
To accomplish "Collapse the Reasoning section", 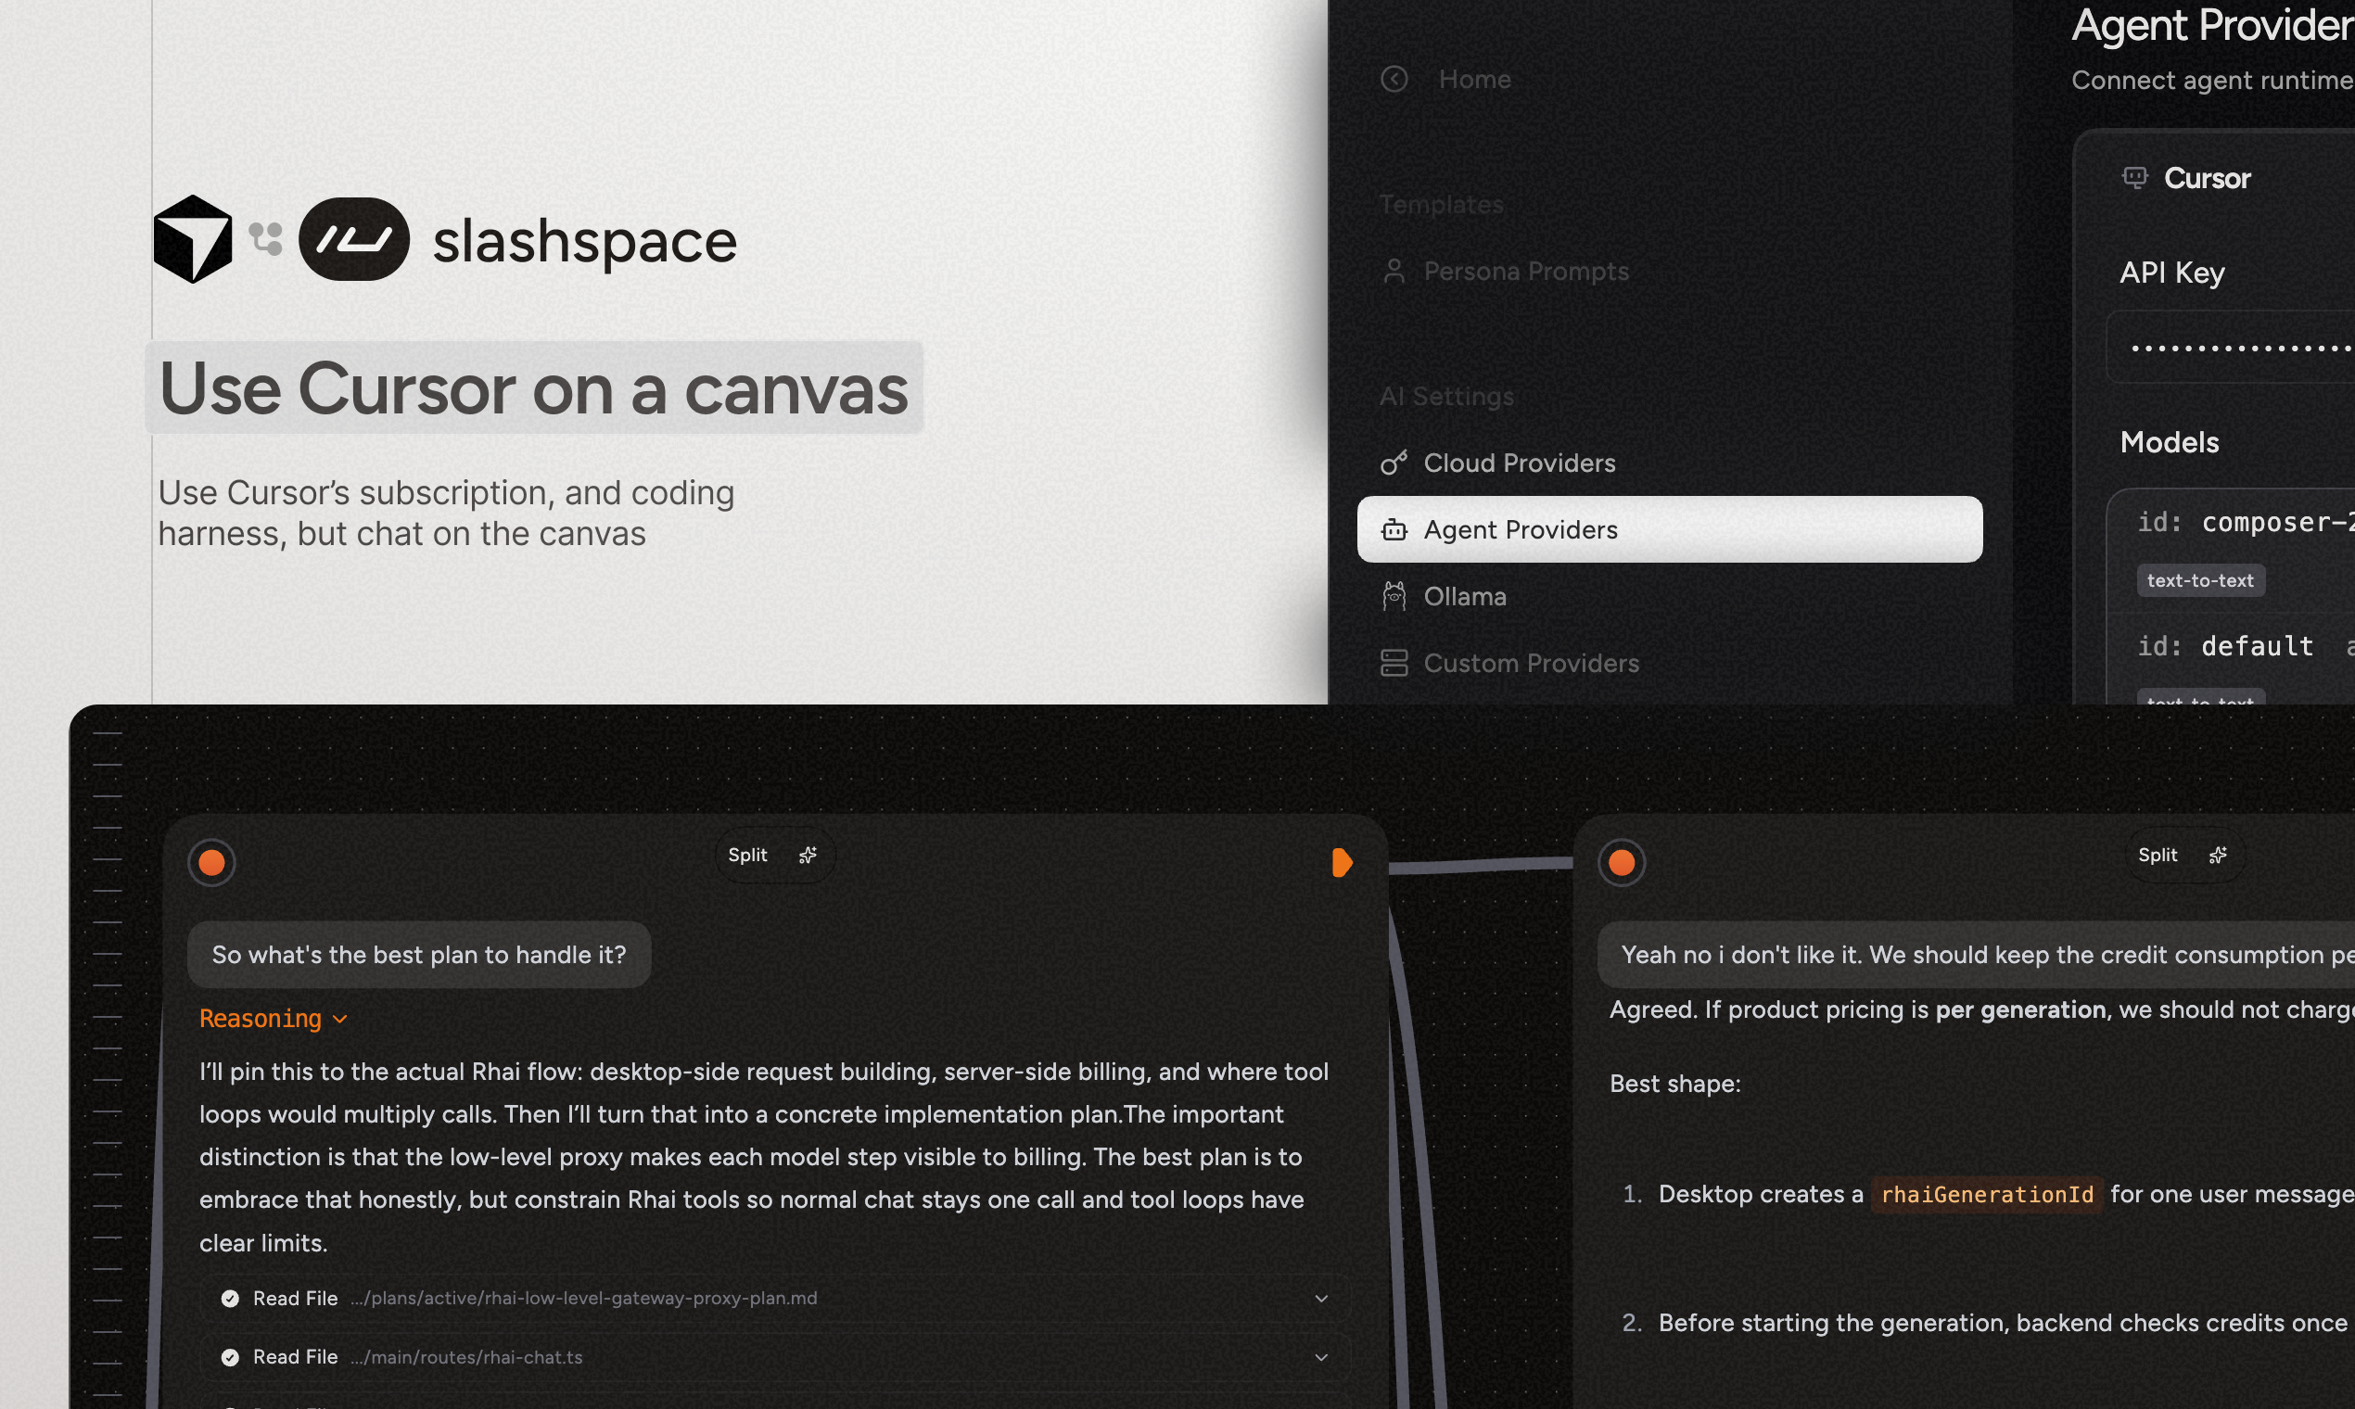I will coord(274,1019).
